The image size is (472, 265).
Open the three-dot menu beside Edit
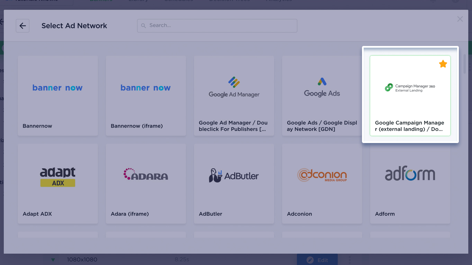(x=350, y=260)
